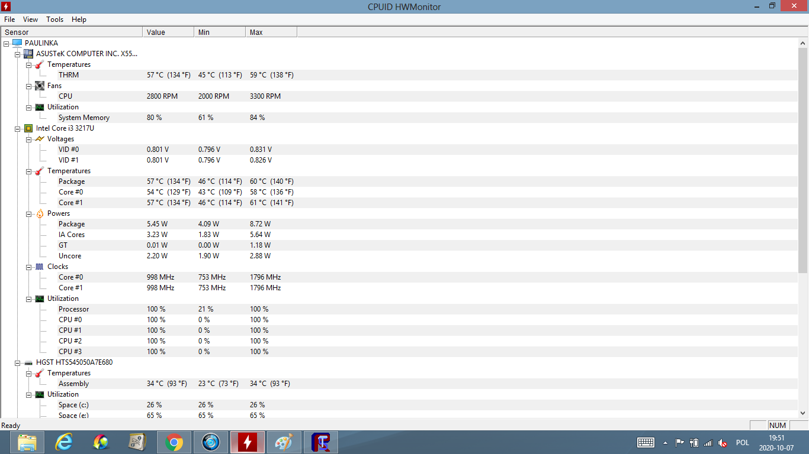
Task: Show hidden system tray icons
Action: click(x=665, y=442)
